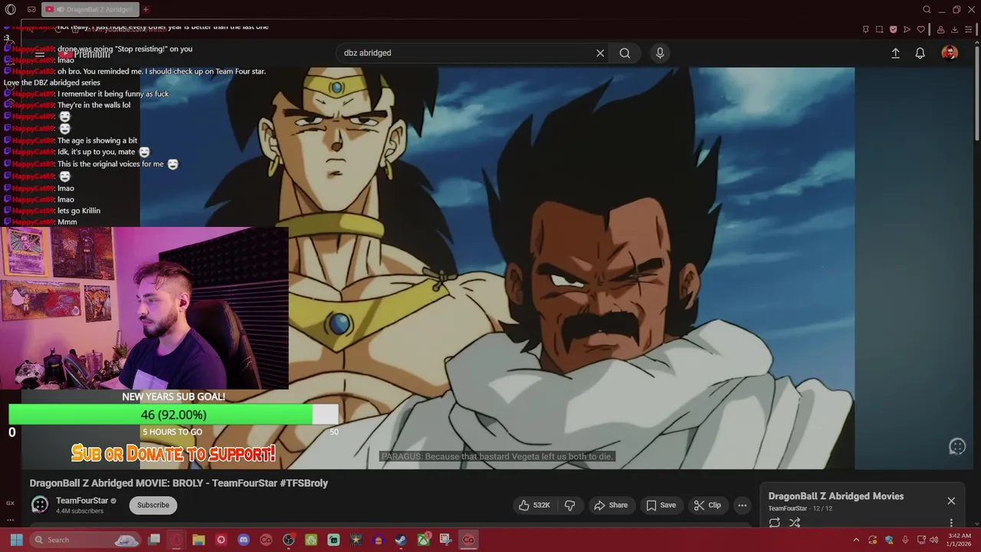Click the video title 'DragonBall Z Abridged MOVIE: BROLY'
The height and width of the screenshot is (552, 981).
point(179,483)
